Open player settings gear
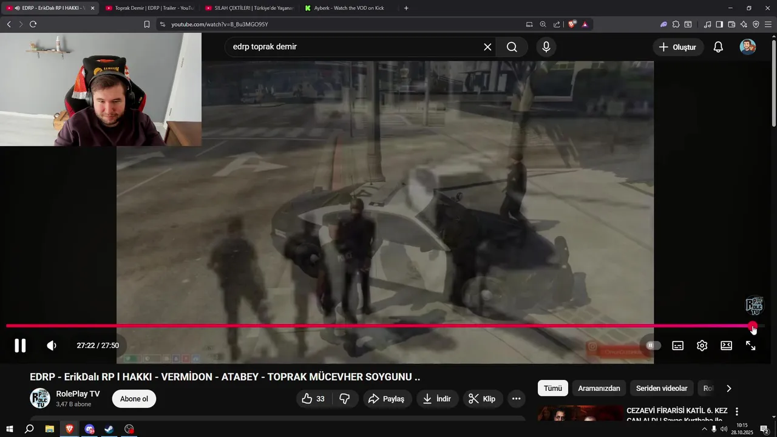The width and height of the screenshot is (777, 437). click(702, 345)
